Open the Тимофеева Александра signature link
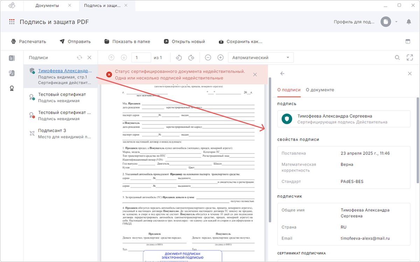This screenshot has width=420, height=262. click(64, 70)
